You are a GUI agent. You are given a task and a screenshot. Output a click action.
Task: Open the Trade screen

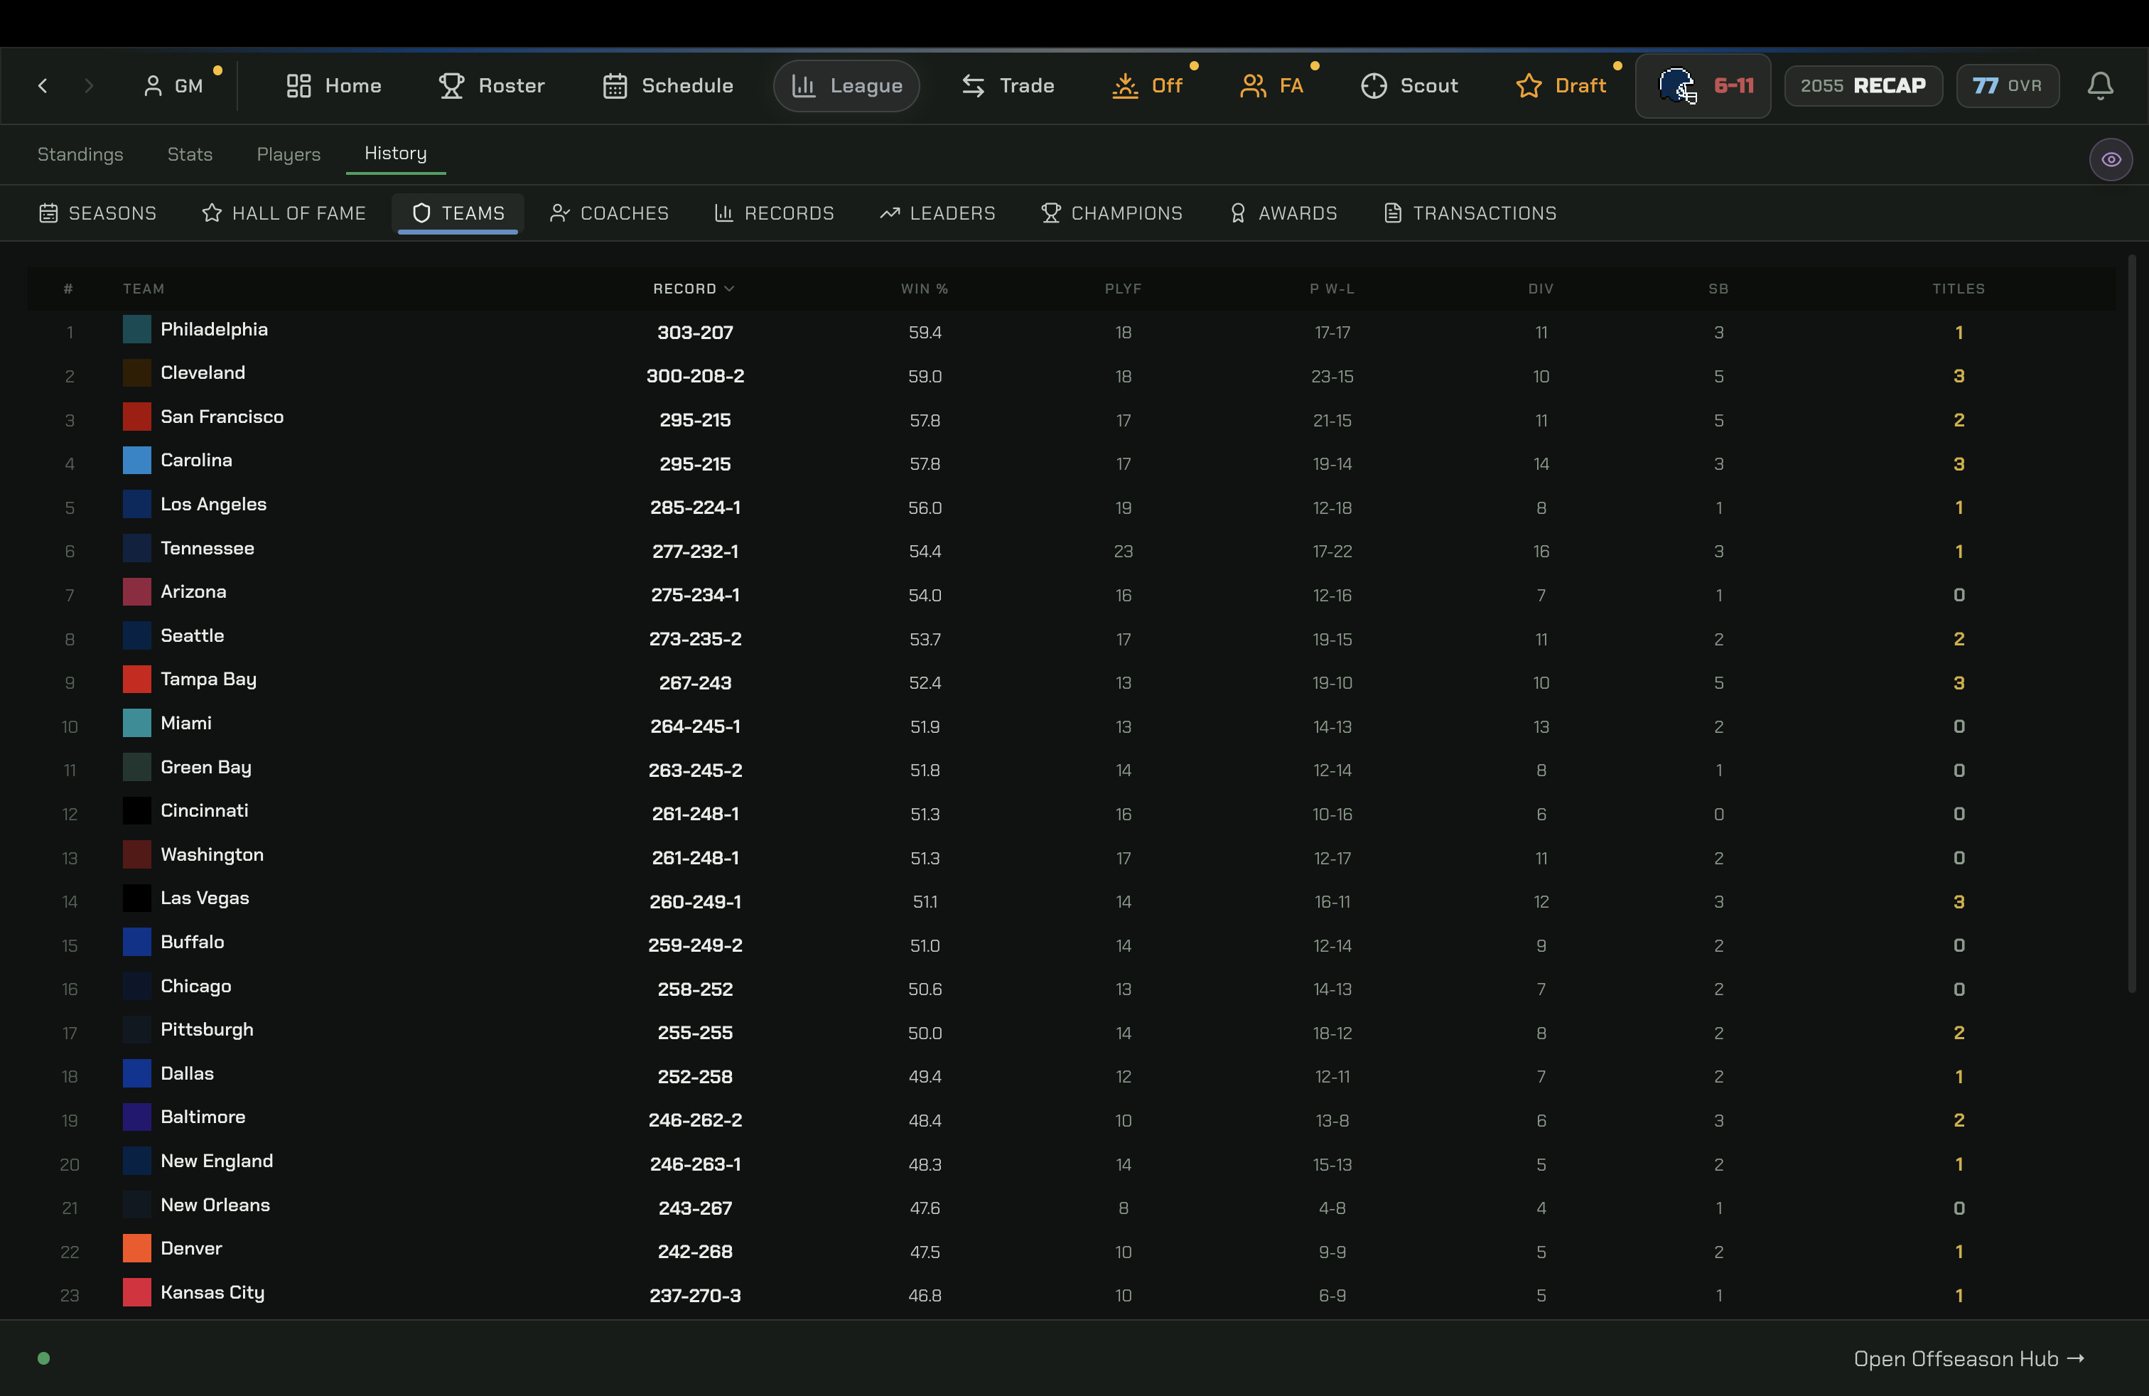(1008, 86)
